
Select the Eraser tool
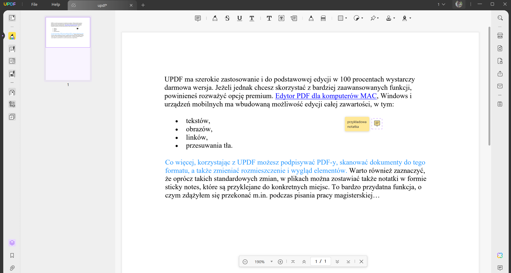coord(323,18)
